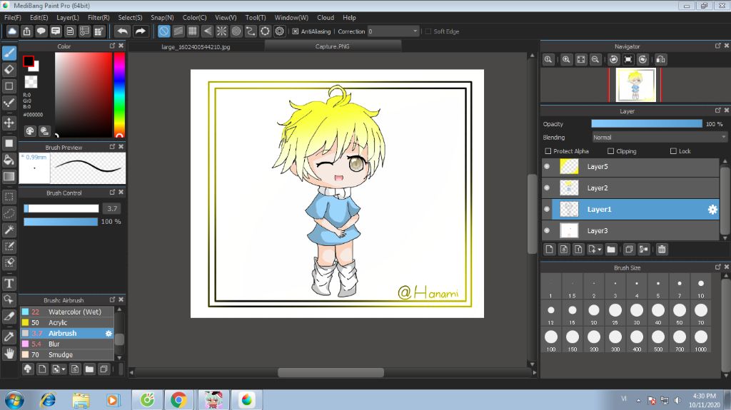This screenshot has width=731, height=410.
Task: Click the brush size slider
Action: coord(61,208)
